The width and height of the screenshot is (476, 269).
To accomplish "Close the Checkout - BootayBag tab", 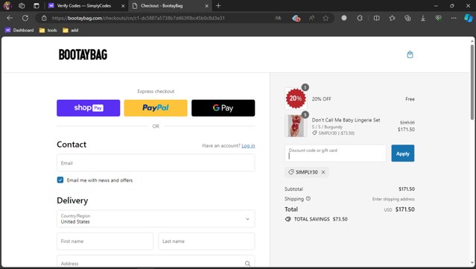I will coord(206,6).
